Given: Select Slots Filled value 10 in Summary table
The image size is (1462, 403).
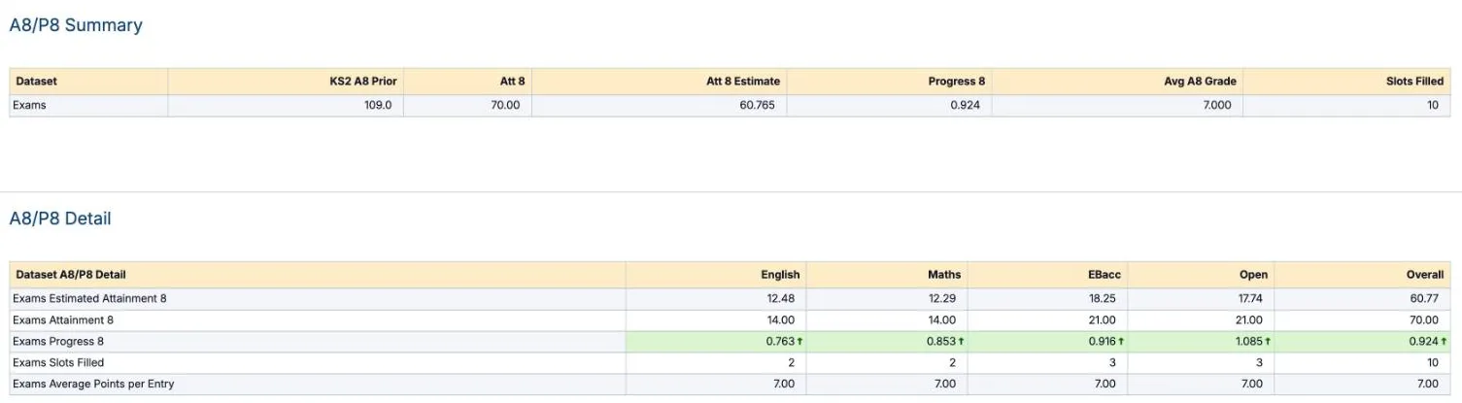Looking at the screenshot, I should tap(1433, 105).
